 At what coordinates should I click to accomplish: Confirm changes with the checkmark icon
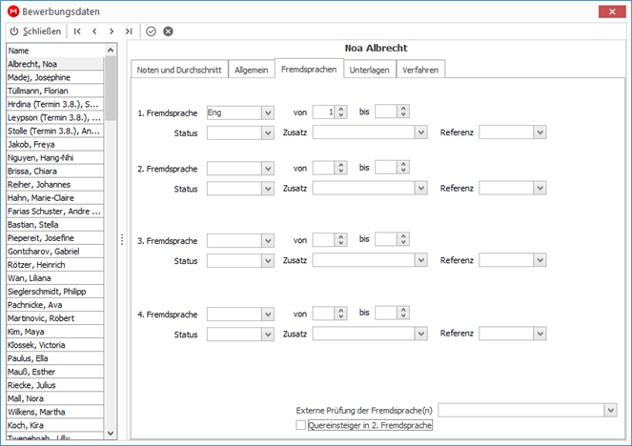point(152,31)
